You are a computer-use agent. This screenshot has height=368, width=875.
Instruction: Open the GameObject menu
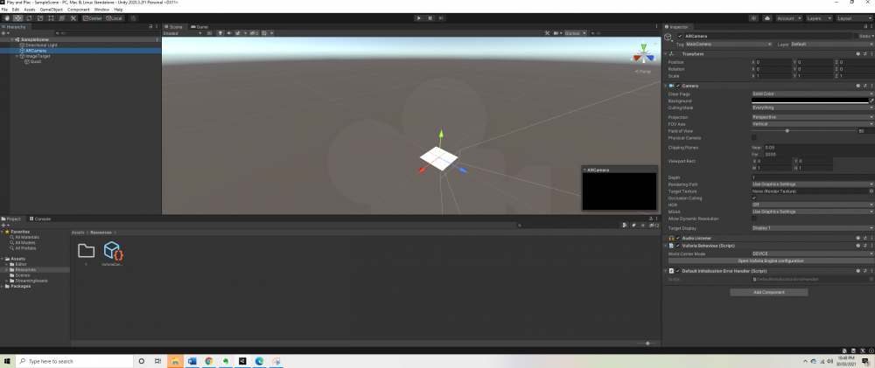(x=53, y=9)
